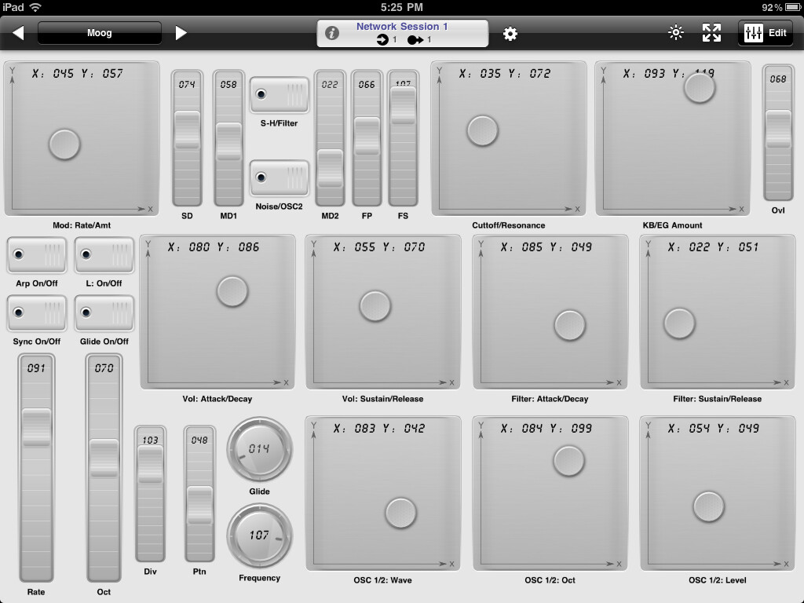This screenshot has height=603, width=804.
Task: Tap the fullscreen expand icon
Action: (x=712, y=32)
